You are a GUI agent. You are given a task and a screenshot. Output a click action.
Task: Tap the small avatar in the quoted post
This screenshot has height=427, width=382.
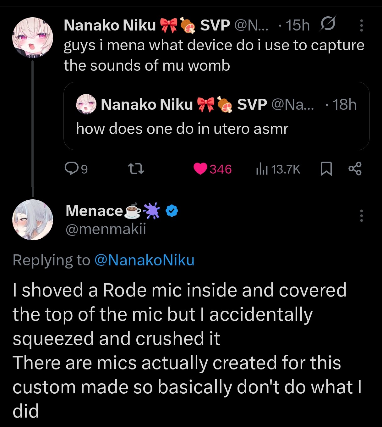pos(86,104)
